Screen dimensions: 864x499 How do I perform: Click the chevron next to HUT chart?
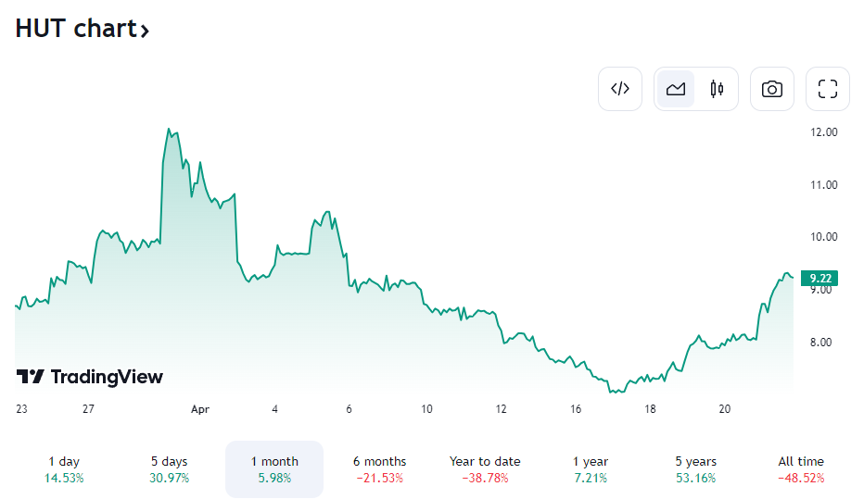(x=145, y=31)
